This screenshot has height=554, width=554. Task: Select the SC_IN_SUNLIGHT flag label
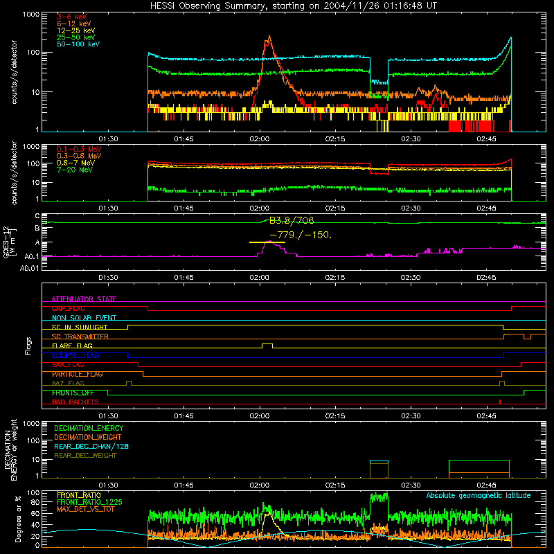80,327
